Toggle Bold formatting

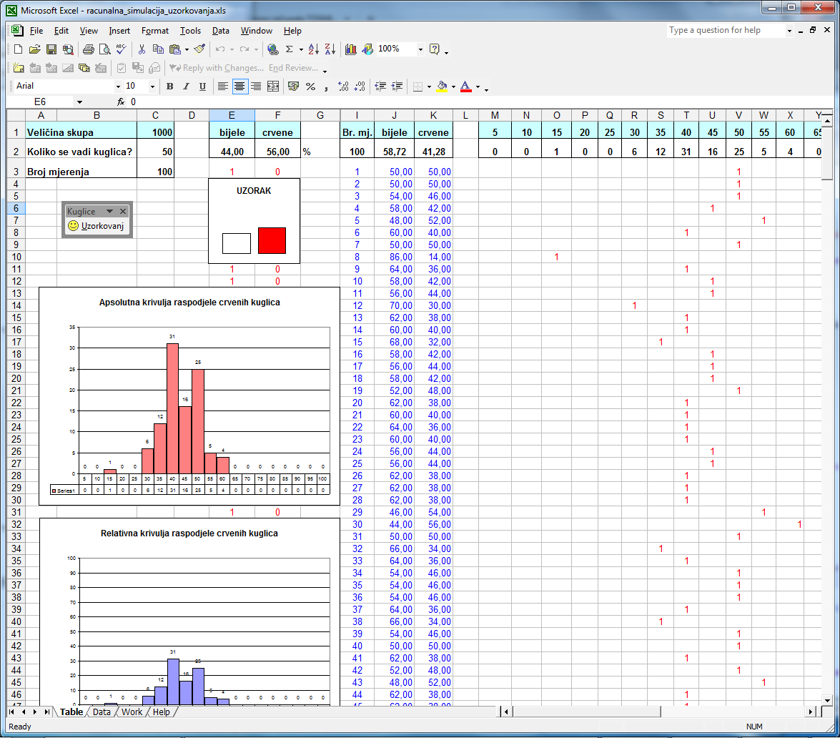[x=170, y=87]
